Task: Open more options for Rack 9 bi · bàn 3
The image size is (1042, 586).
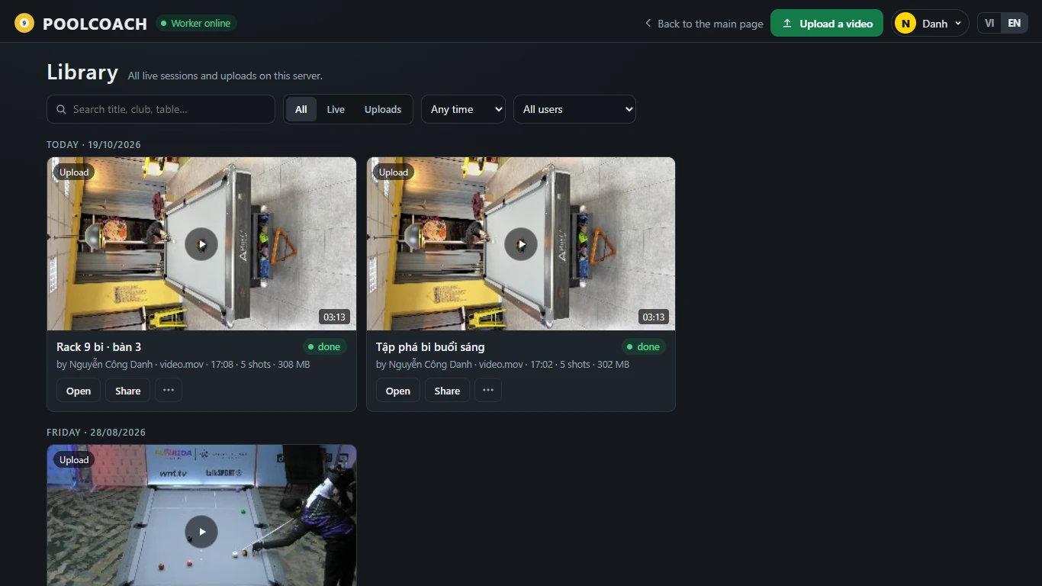Action: pyautogui.click(x=169, y=391)
